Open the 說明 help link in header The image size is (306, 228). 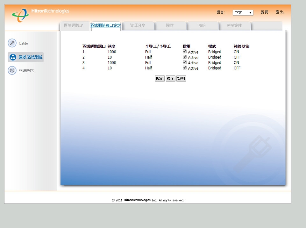[264, 12]
